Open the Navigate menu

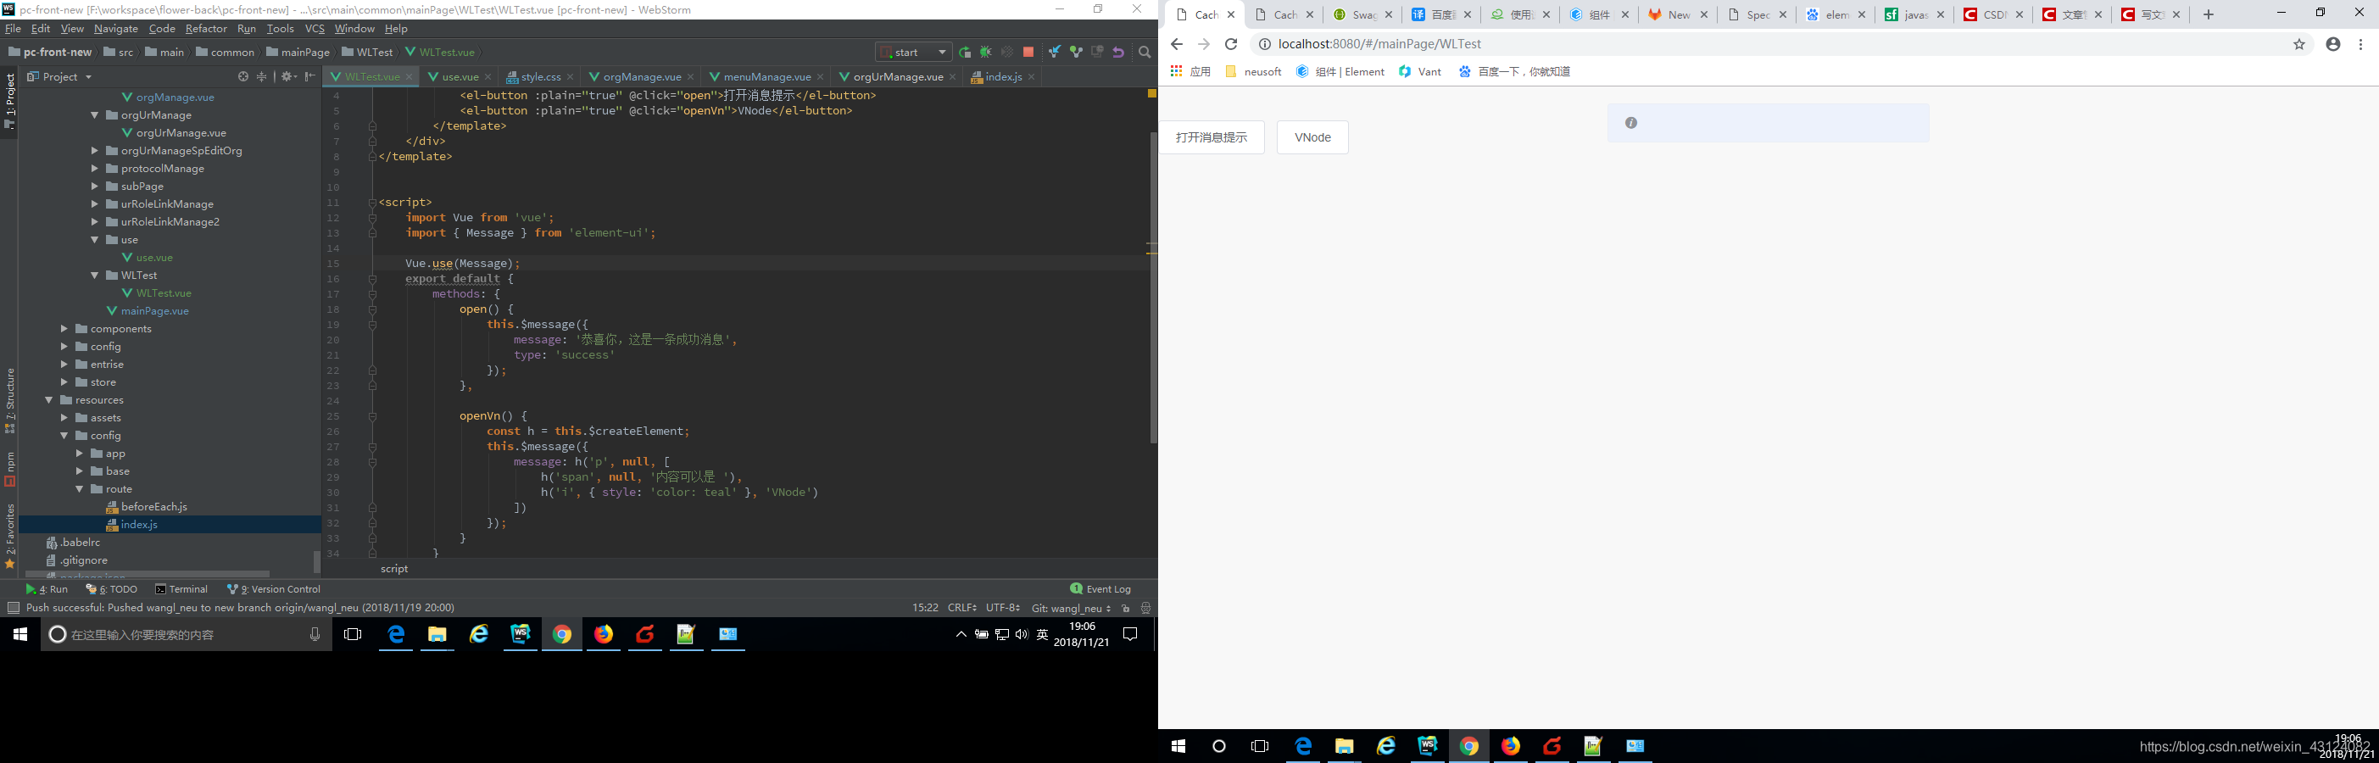pos(115,29)
